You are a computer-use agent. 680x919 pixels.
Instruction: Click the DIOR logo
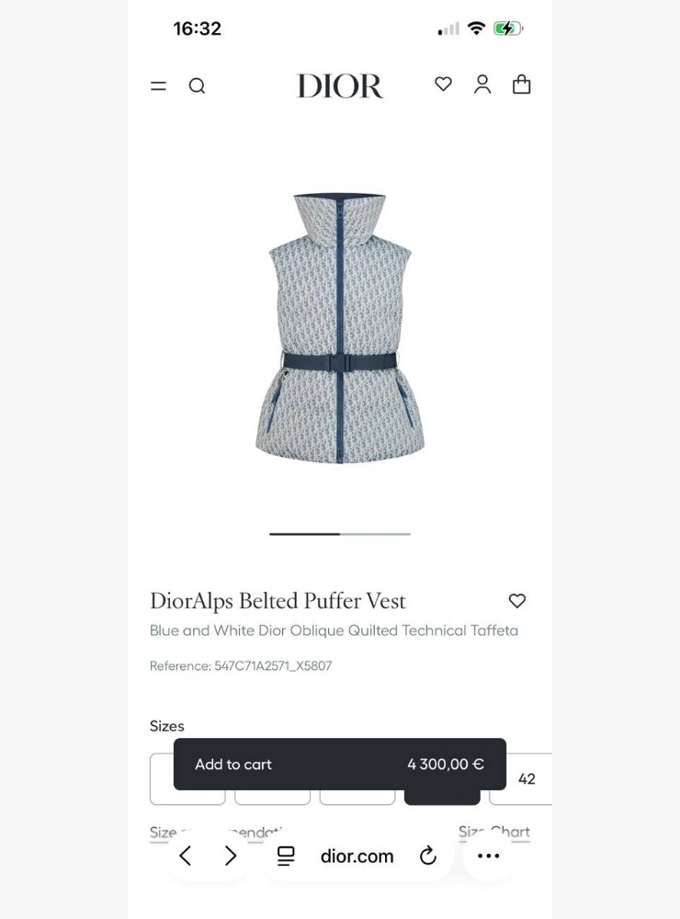pyautogui.click(x=340, y=85)
